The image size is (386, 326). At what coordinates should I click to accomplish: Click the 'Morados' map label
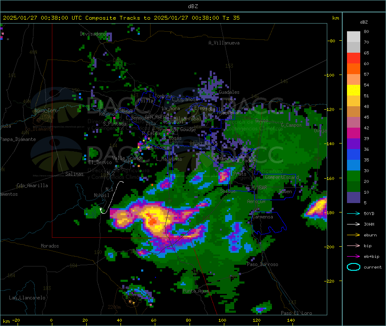[50, 246]
